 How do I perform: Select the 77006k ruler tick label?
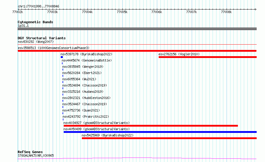(157, 12)
